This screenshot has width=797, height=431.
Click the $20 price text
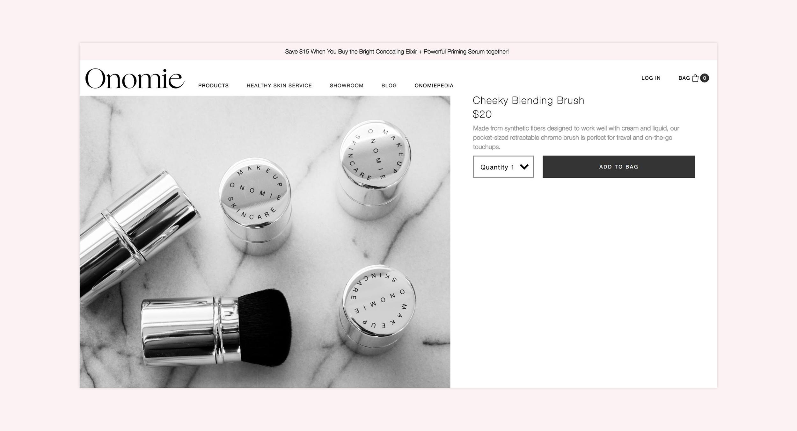[482, 114]
